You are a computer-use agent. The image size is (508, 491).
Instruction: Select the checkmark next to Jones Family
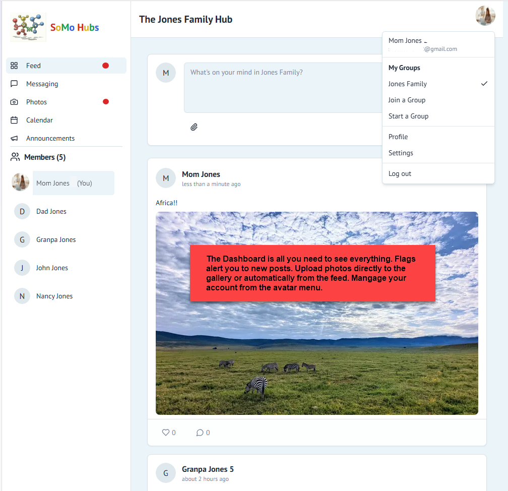(x=484, y=84)
